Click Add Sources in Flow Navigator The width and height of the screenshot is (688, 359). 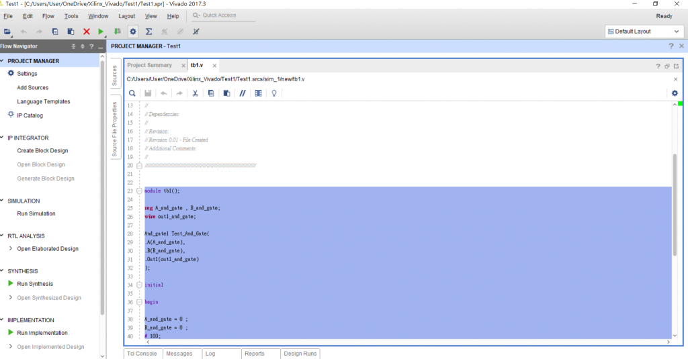(32, 88)
